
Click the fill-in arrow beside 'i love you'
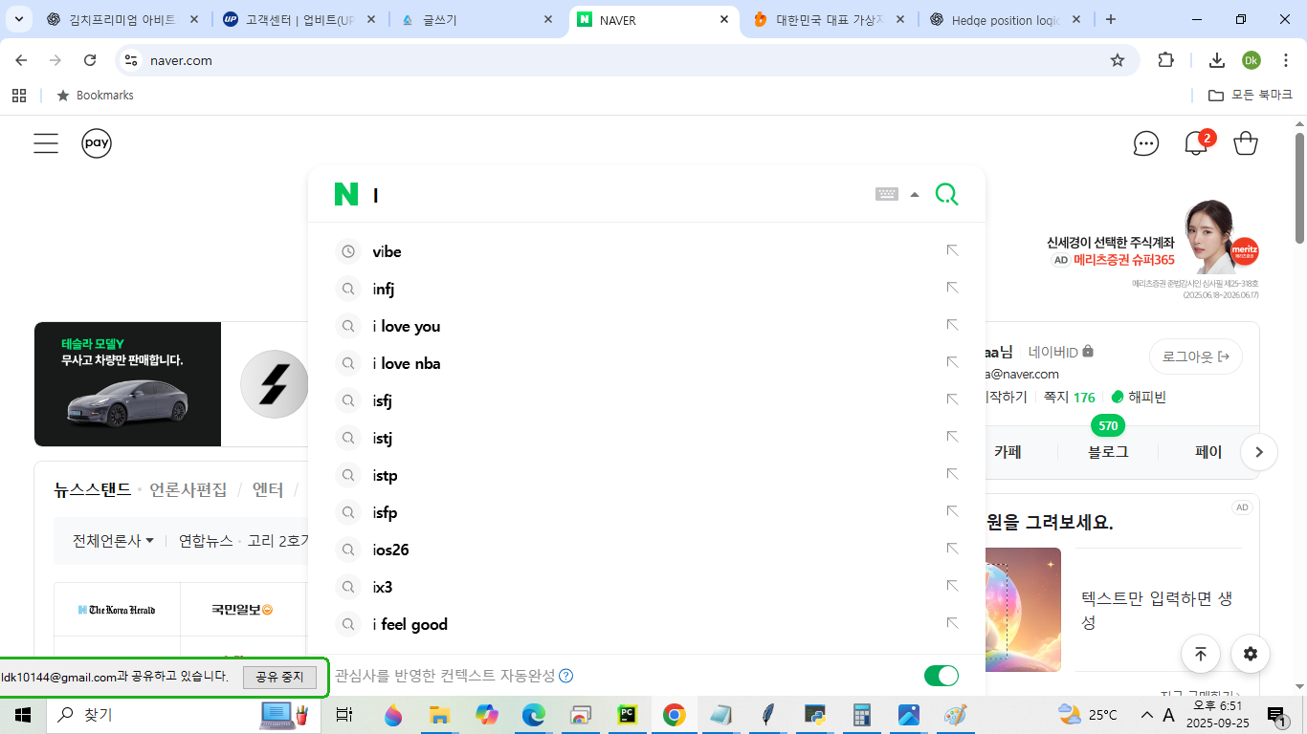click(952, 325)
